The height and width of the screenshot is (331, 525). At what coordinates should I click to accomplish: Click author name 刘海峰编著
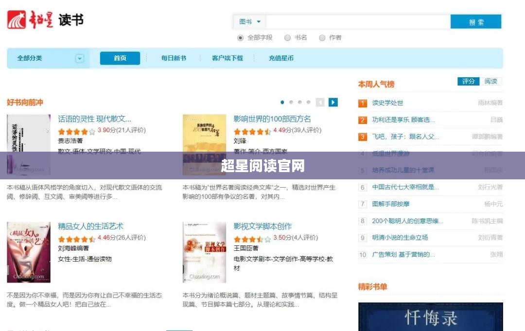coord(73,248)
